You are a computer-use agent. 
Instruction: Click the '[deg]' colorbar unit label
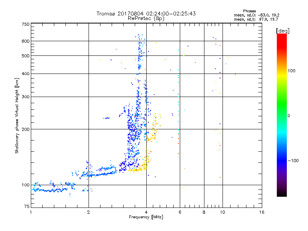tap(283, 31)
